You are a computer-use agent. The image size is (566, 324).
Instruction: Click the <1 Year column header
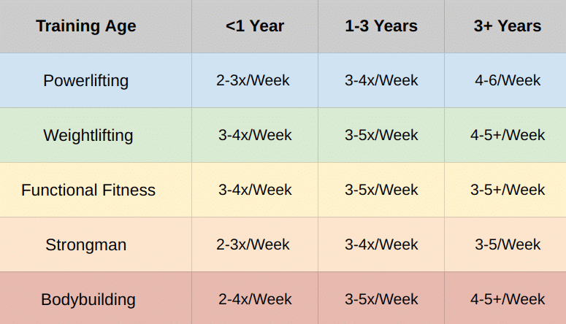(x=255, y=26)
